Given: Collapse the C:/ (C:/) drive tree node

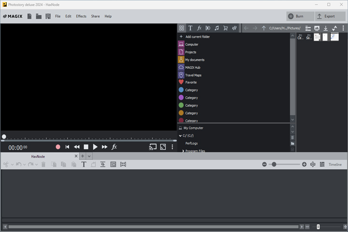Looking at the screenshot, I should [180, 136].
